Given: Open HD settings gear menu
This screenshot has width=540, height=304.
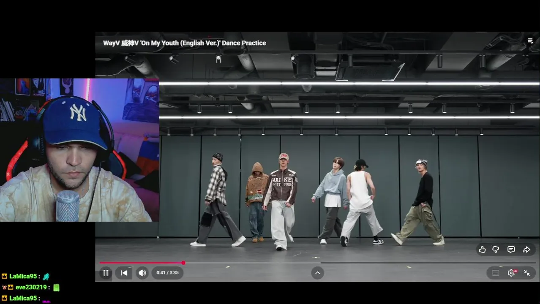Looking at the screenshot, I should coord(512,273).
